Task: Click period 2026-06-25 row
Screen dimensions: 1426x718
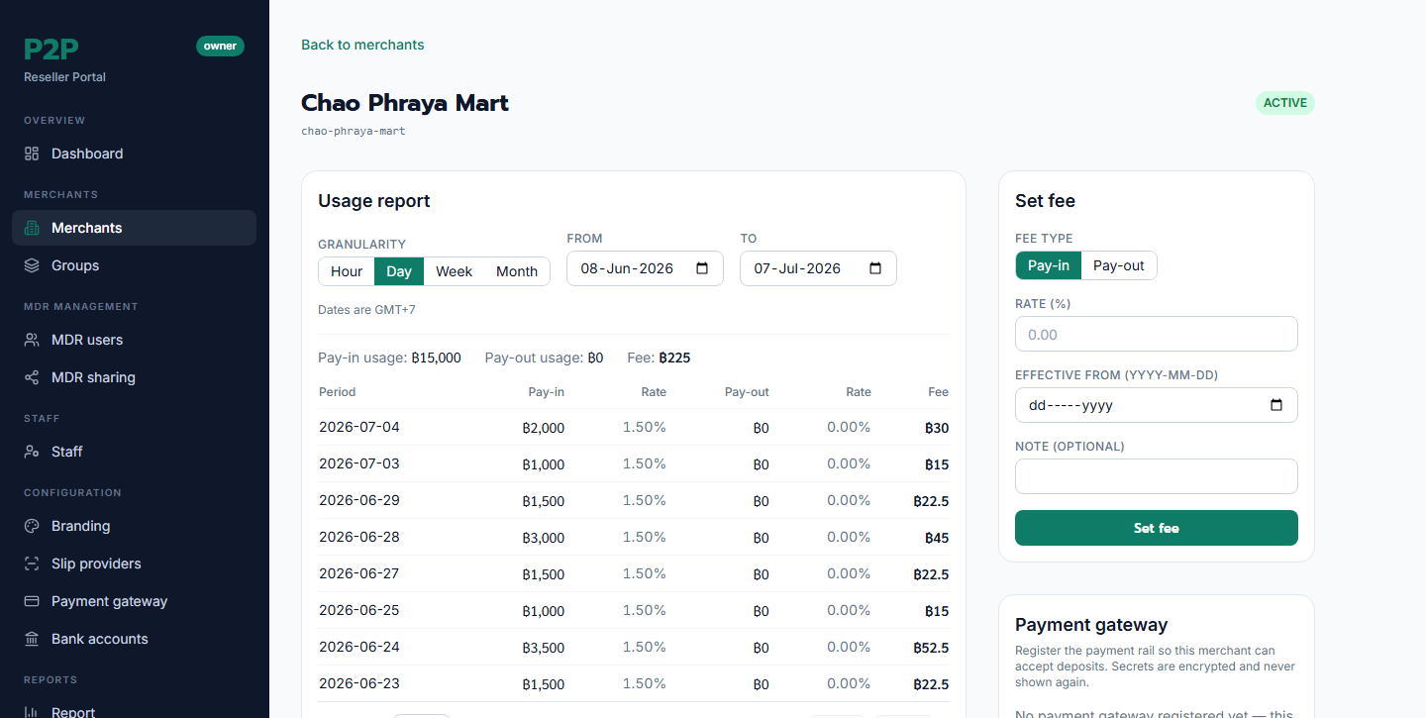Action: (634, 610)
